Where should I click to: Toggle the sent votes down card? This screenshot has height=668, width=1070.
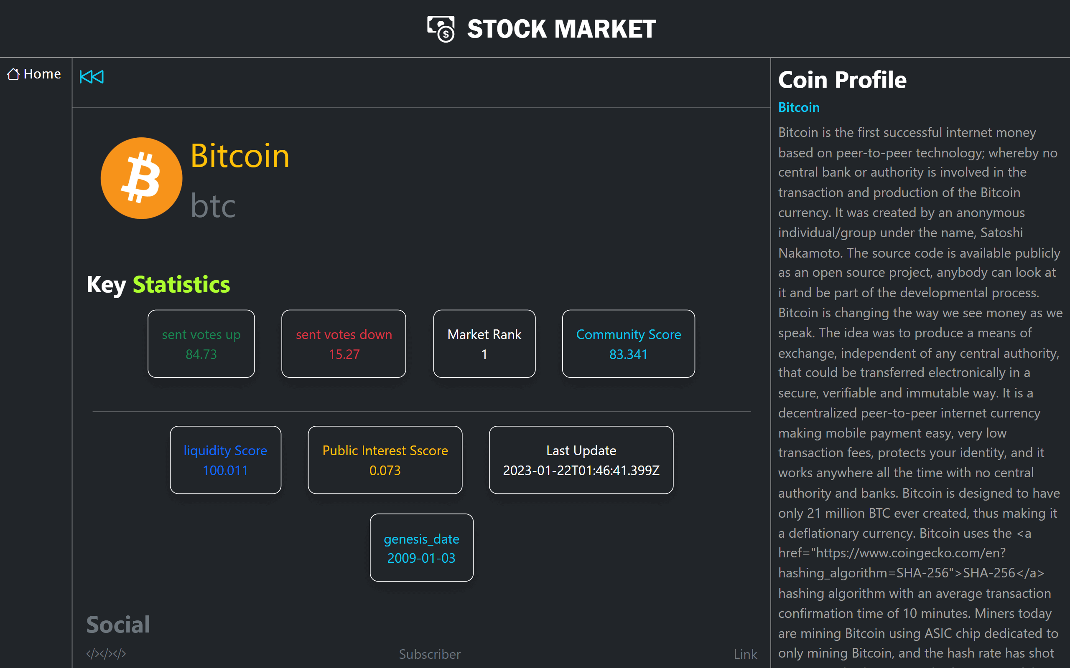(x=344, y=344)
